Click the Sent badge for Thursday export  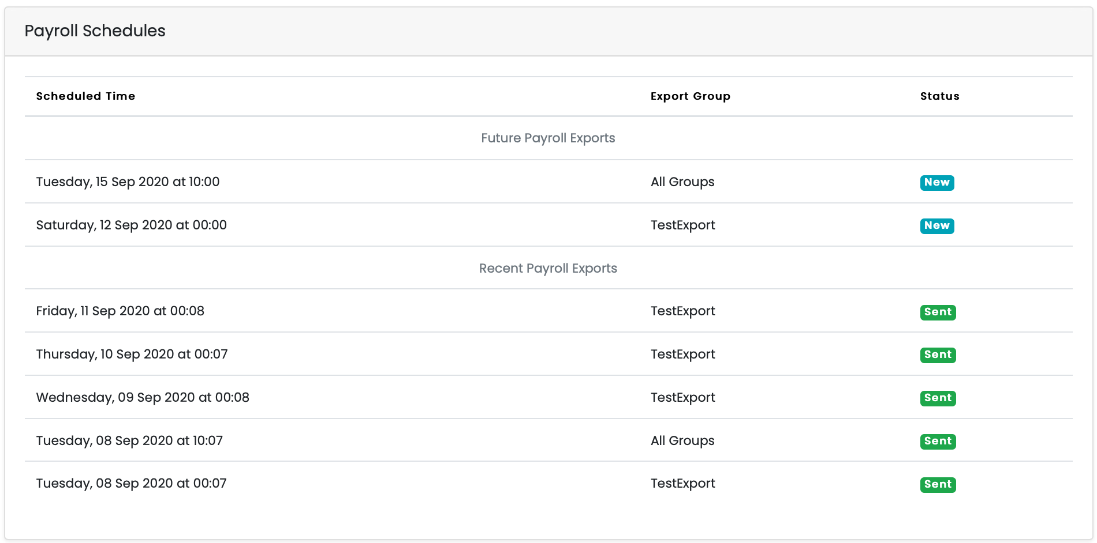938,355
